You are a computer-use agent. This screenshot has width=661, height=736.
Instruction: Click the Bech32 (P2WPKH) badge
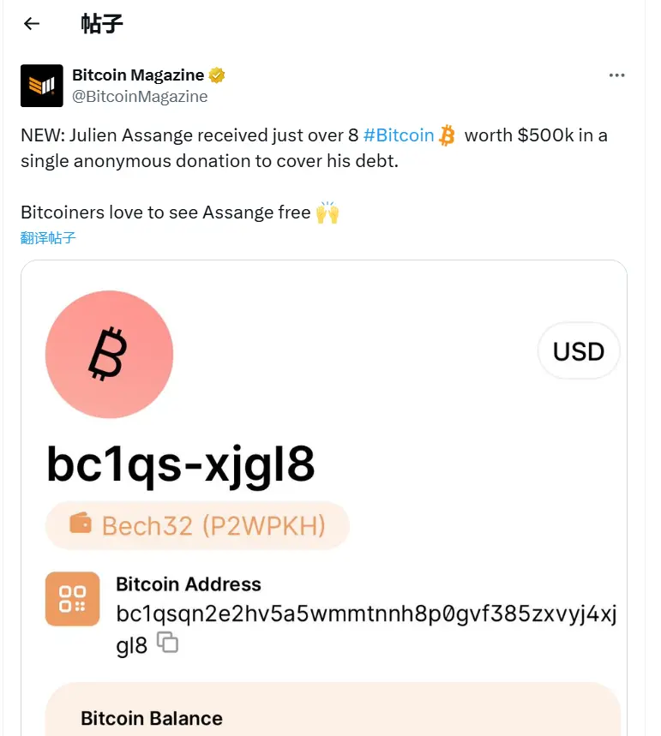pos(197,526)
